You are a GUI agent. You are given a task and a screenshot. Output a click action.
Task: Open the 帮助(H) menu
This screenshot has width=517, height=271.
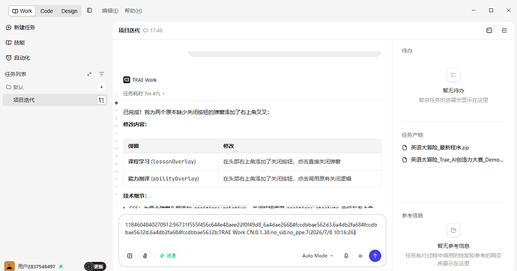(133, 11)
